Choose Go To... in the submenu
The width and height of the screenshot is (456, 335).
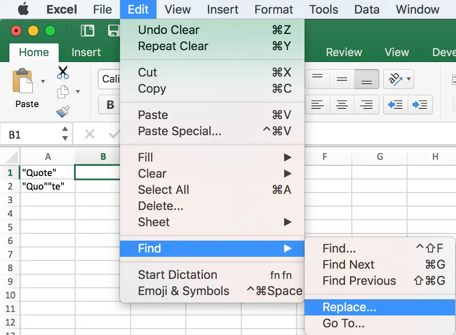click(380, 323)
